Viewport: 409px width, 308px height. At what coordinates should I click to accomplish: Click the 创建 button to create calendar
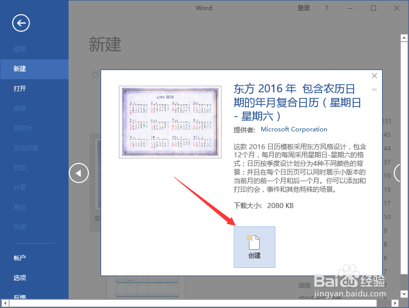tap(255, 247)
